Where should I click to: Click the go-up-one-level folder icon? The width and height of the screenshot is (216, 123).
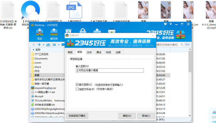tap(48, 44)
